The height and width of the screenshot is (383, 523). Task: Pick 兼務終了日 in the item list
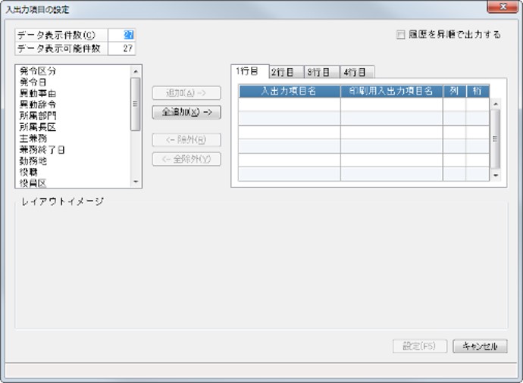pyautogui.click(x=42, y=150)
